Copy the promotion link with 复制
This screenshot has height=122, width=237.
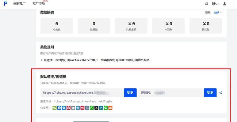pyautogui.click(x=130, y=93)
